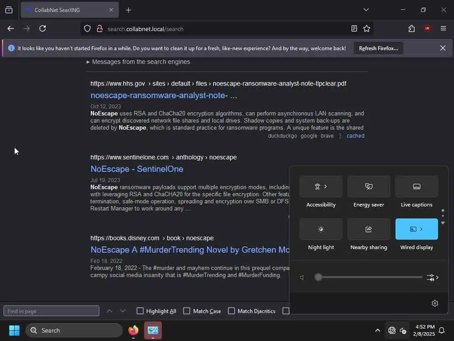Open the Firefox View icon
Image resolution: width=454 pixels, height=341 pixels.
[9, 10]
